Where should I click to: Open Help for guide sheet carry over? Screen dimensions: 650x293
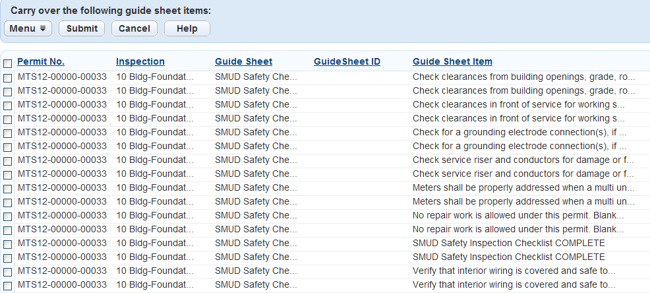(x=187, y=28)
